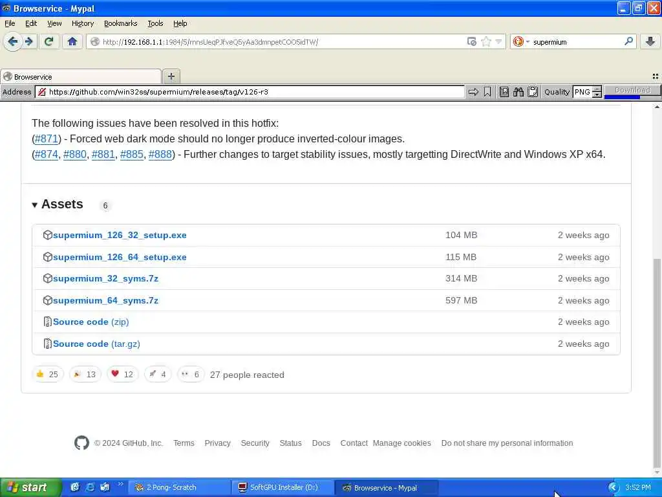Switch to 2 Pong - Scratch taskbar window
The height and width of the screenshot is (497, 662).
[180, 488]
